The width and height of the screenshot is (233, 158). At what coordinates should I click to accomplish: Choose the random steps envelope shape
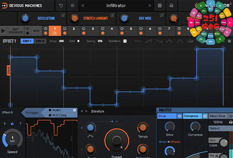tap(190, 41)
